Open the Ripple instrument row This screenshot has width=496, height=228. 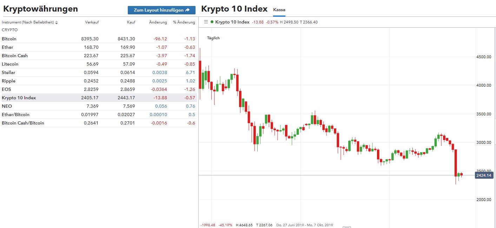(9, 81)
